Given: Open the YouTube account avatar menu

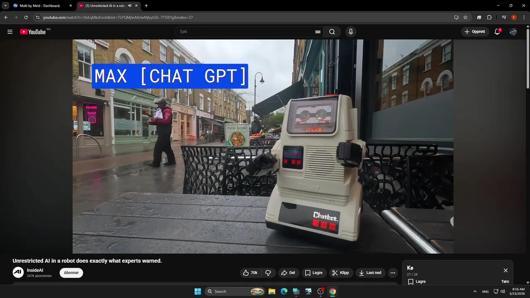Looking at the screenshot, I should point(513,32).
